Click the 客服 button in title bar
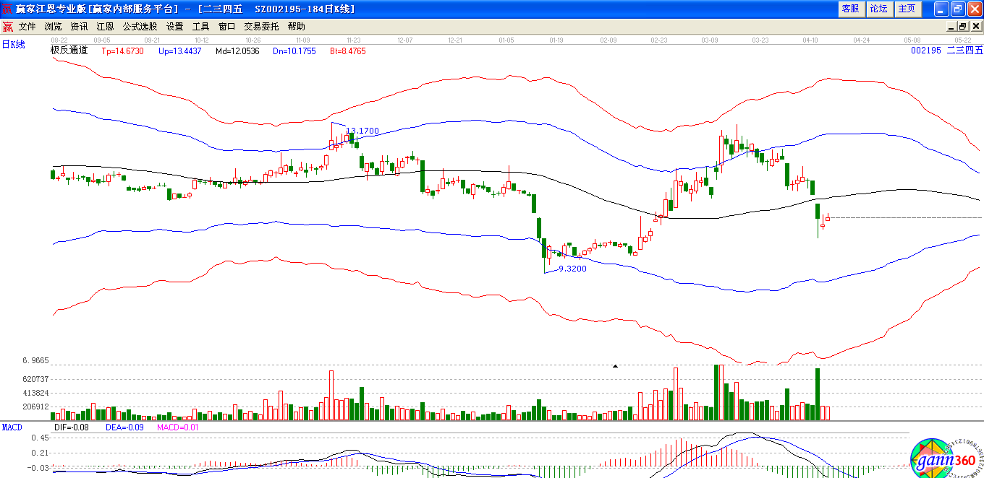This screenshot has height=478, width=984. (x=850, y=9)
